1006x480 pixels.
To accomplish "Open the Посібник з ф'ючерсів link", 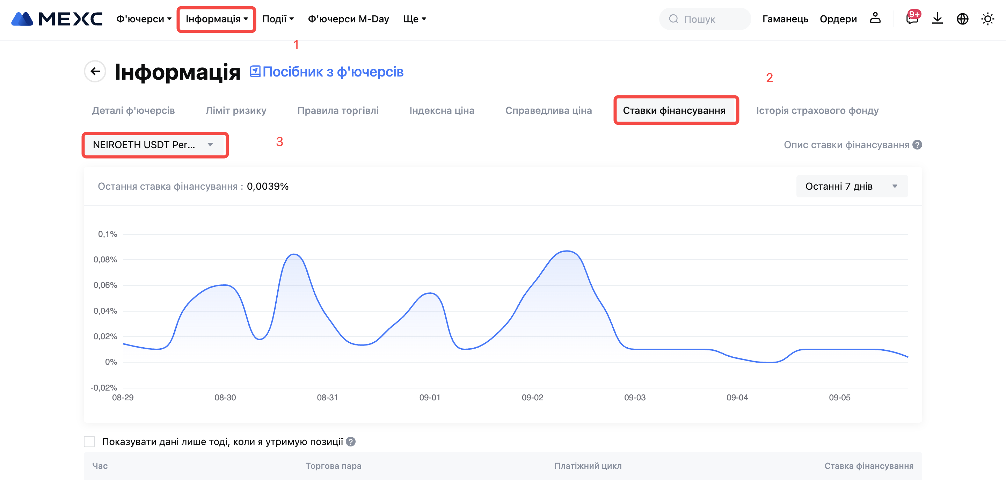I will coord(327,72).
